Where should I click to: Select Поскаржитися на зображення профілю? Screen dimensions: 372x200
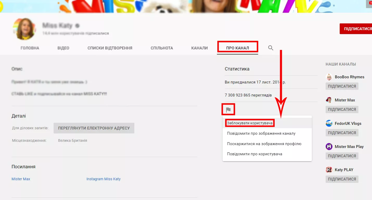tap(267, 144)
